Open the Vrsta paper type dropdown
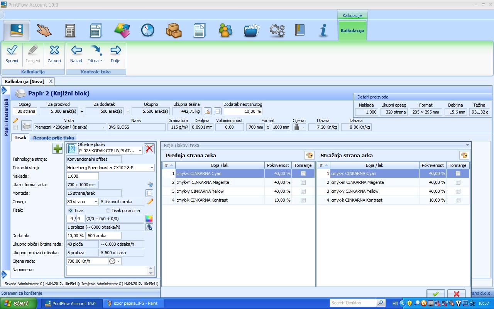This screenshot has width=494, height=309. [103, 127]
